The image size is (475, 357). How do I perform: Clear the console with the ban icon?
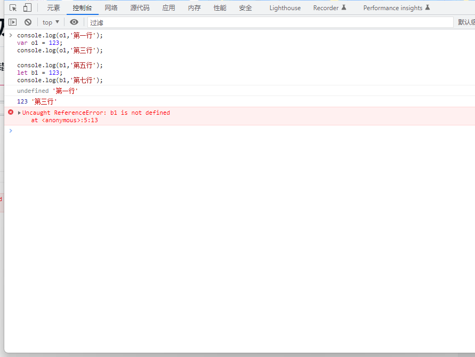(28, 22)
